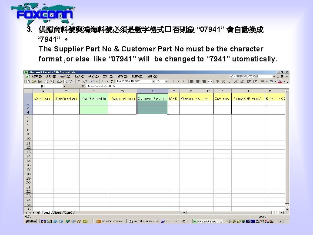Screen dimensions: 313x235
Task: Center cell text horizontally
Action: 198,81
